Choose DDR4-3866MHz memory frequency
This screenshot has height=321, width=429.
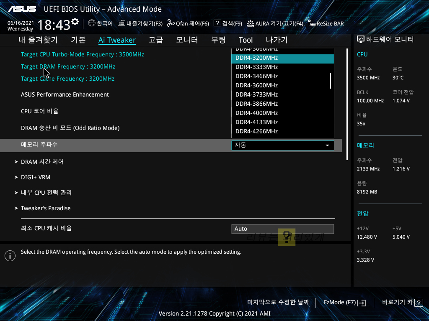[283, 104]
